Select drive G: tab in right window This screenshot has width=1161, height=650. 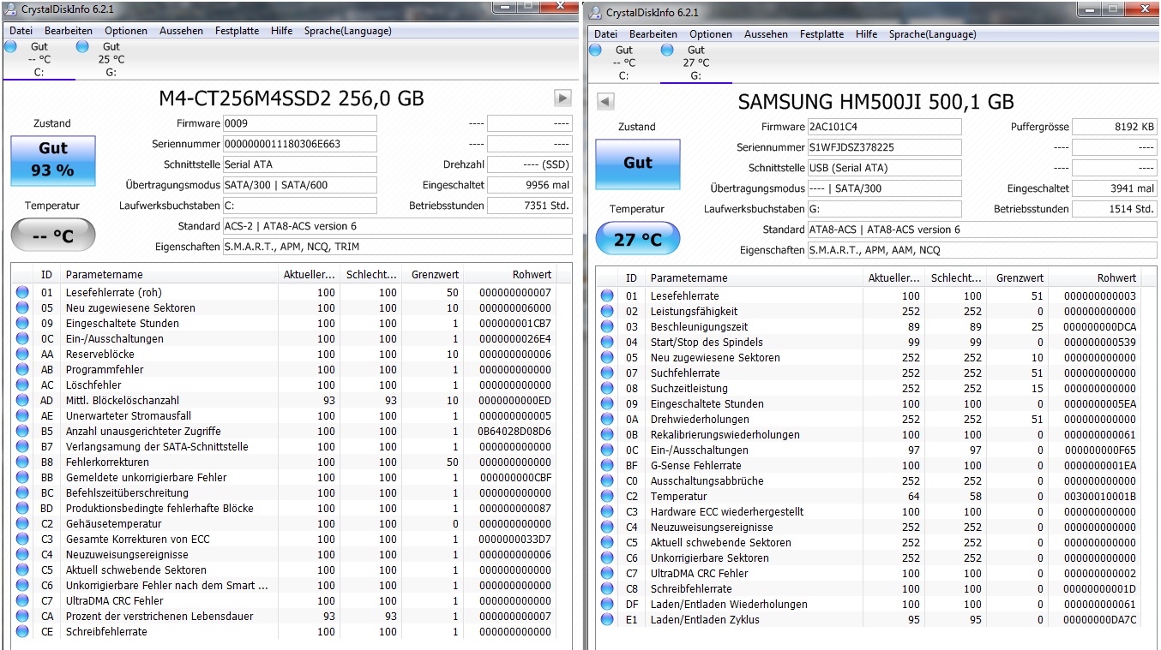point(695,63)
